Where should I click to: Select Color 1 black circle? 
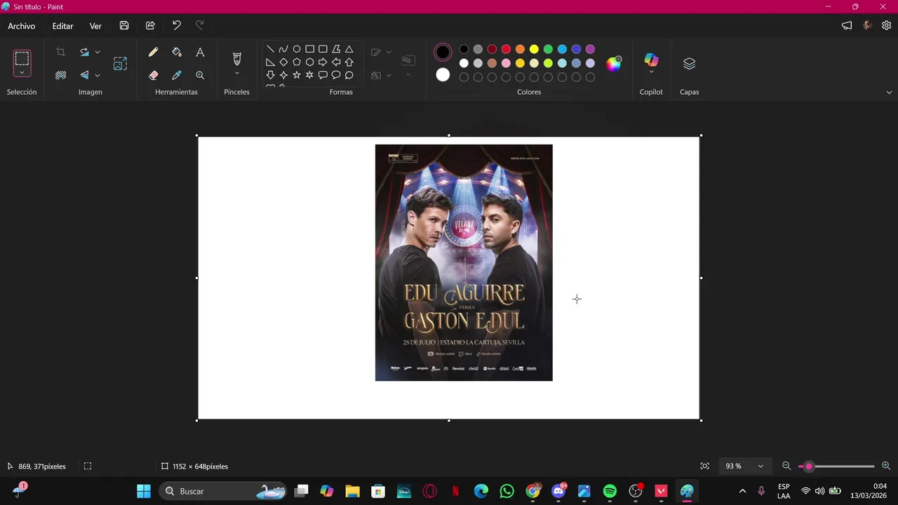point(443,52)
